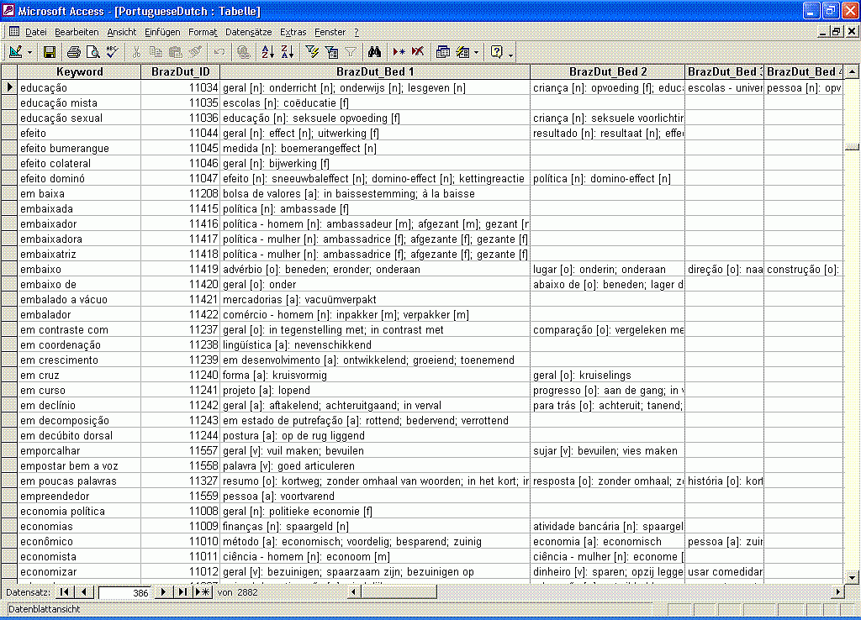Go to previous record button
861x620 pixels.
click(83, 592)
